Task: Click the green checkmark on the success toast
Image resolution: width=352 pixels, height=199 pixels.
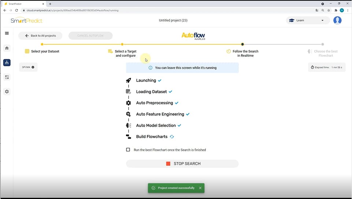Action: tap(153, 188)
